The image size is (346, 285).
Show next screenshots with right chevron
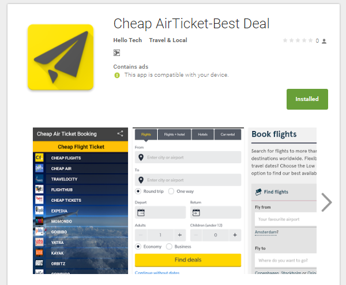click(x=326, y=202)
